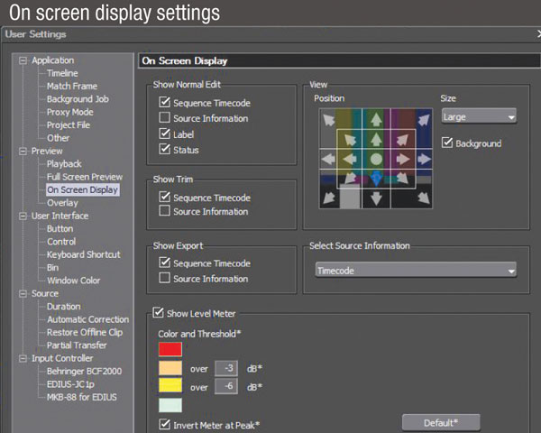Select center circle in Position grid
Viewport: 541px width, 433px height.
(x=376, y=159)
